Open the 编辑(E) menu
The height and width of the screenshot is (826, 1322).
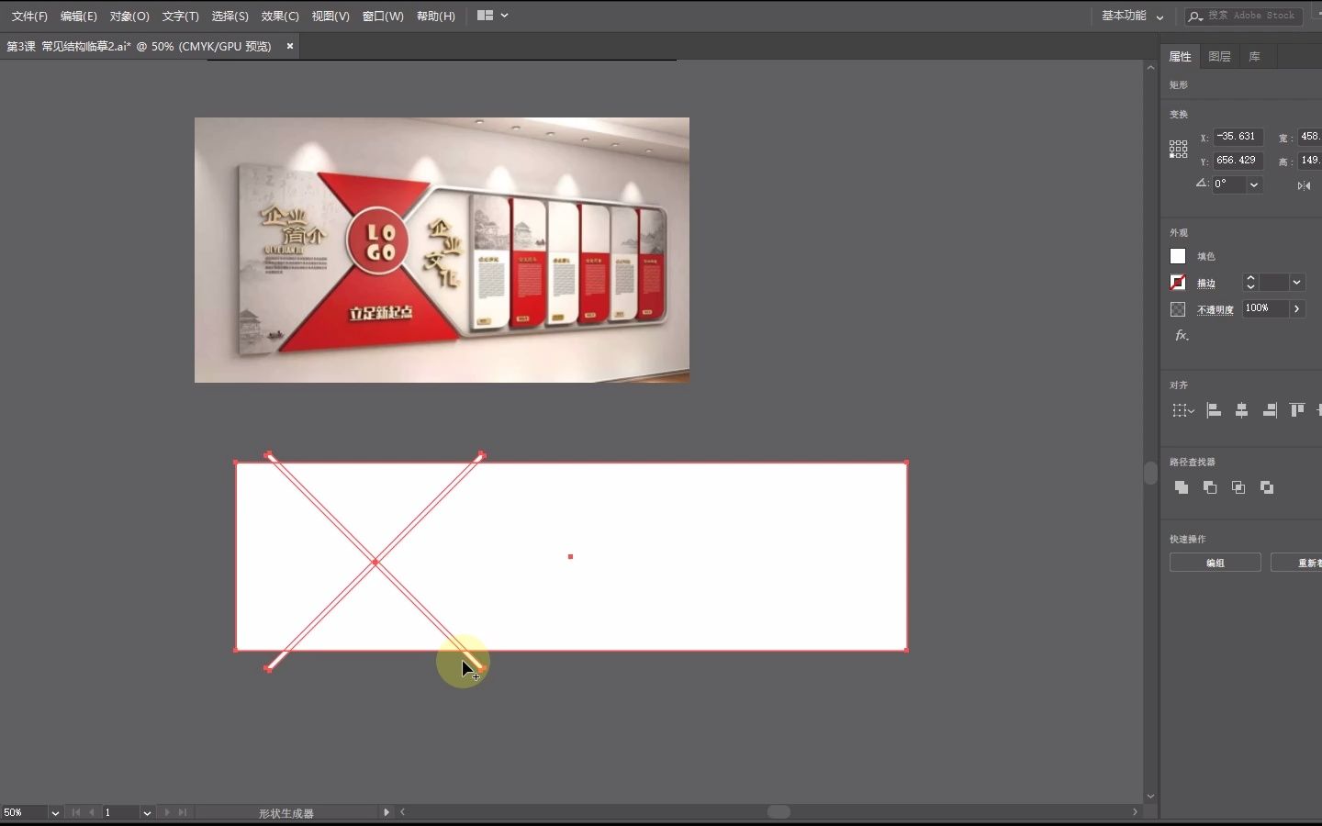pos(78,16)
